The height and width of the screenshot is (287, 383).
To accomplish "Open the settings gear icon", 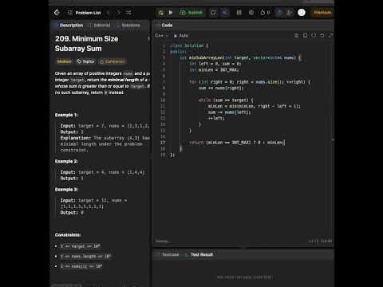I will pos(251,13).
